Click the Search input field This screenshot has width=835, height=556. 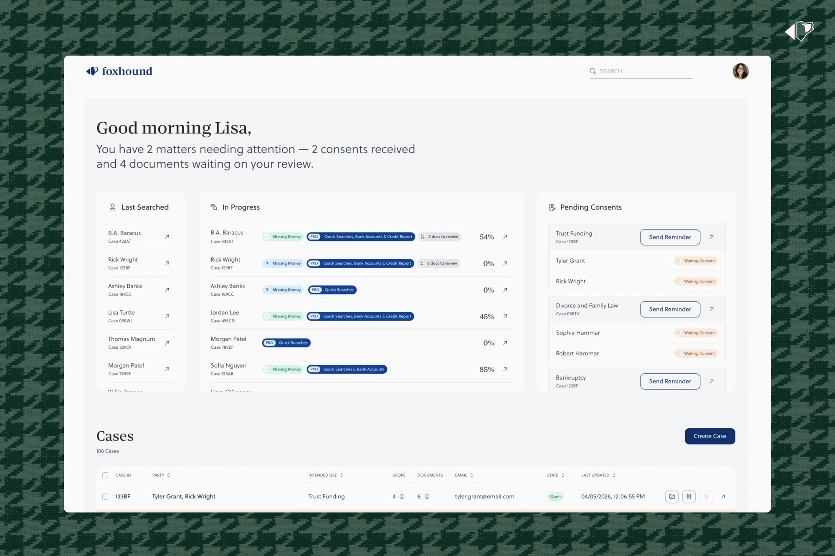pyautogui.click(x=641, y=71)
